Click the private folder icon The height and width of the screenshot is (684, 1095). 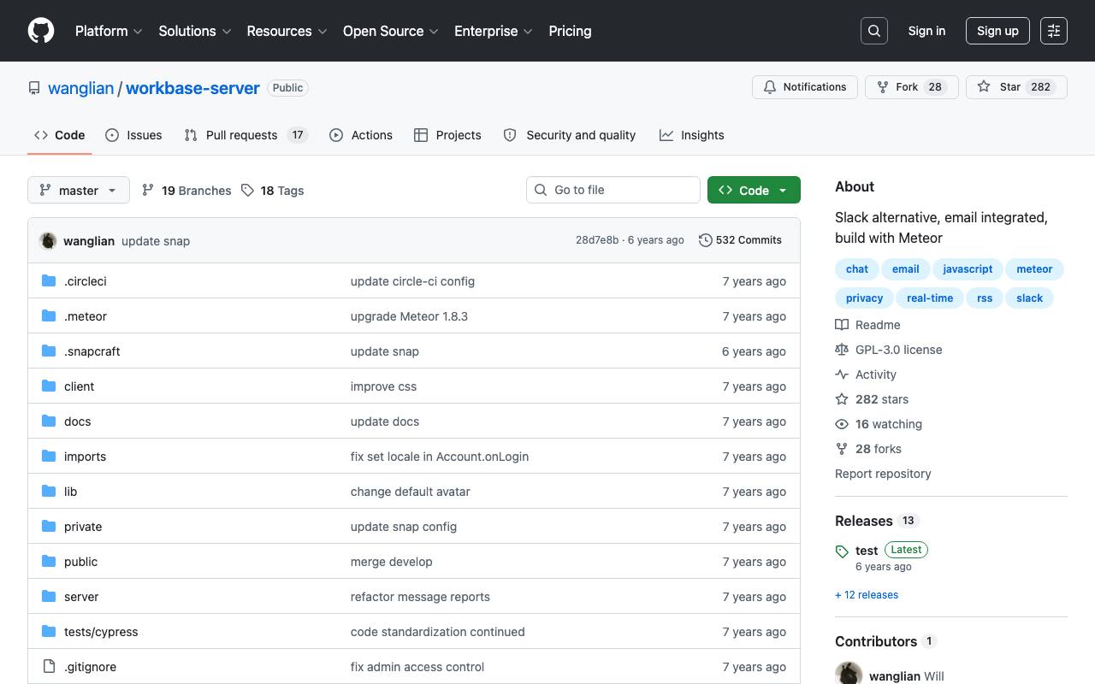pos(49,527)
